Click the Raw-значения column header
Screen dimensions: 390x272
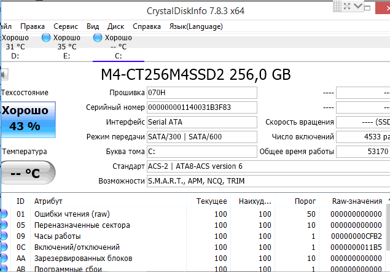click(x=356, y=201)
